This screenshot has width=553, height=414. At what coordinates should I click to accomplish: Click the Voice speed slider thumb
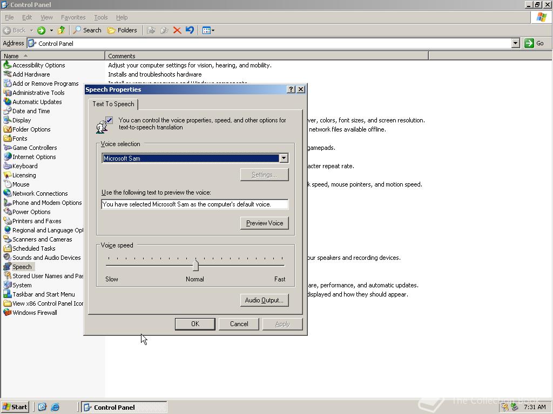click(x=195, y=265)
